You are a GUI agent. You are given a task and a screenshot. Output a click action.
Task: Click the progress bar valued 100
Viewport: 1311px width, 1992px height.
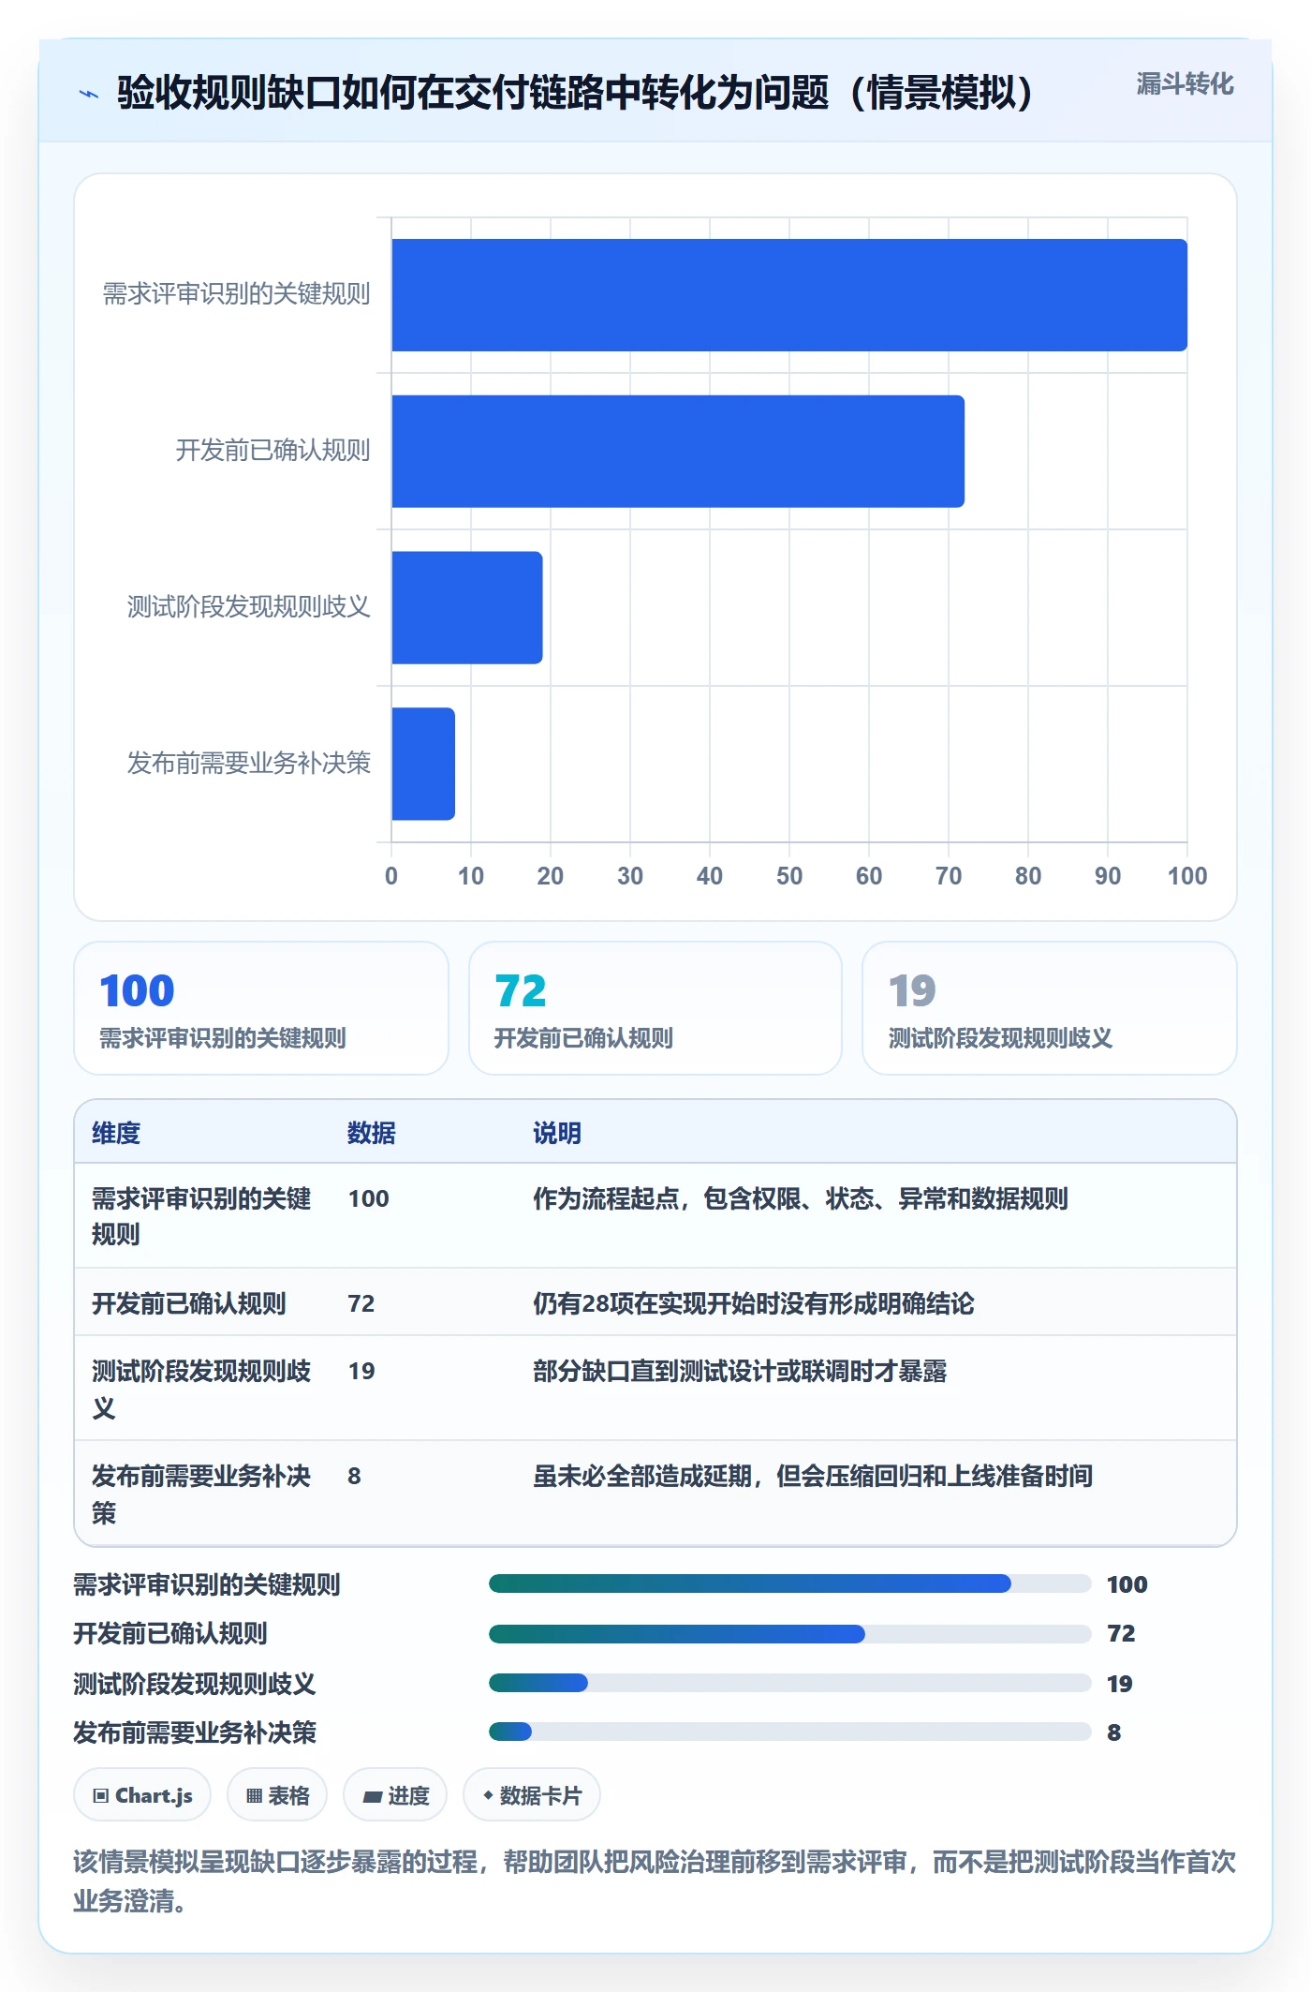point(789,1583)
